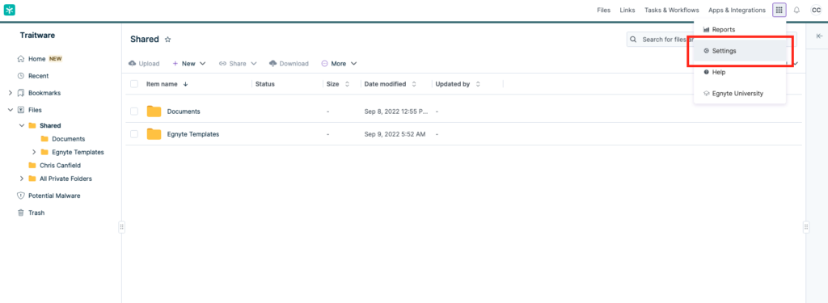Click the Egnyte Templates folder icon in list
The width and height of the screenshot is (828, 303).
[x=154, y=134]
